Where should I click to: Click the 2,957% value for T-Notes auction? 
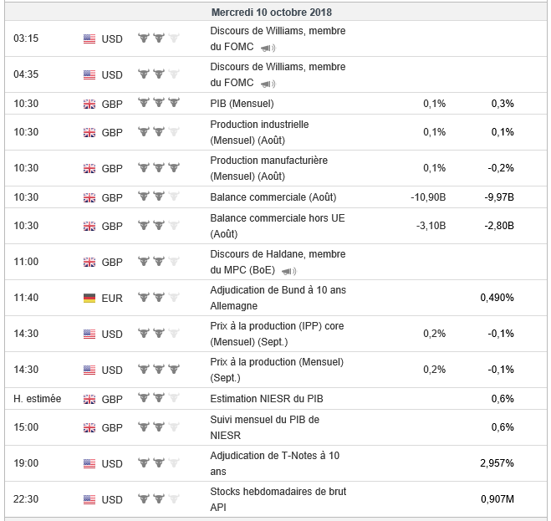pyautogui.click(x=497, y=463)
